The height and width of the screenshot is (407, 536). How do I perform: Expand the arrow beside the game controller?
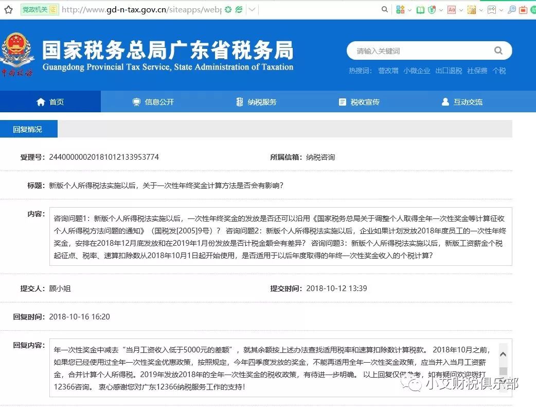point(501,10)
